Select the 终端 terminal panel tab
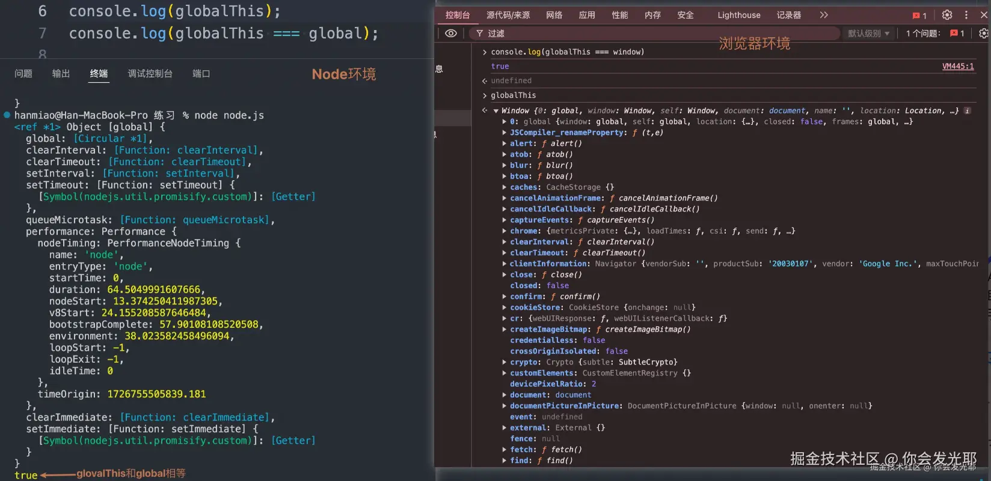The width and height of the screenshot is (991, 481). [99, 74]
